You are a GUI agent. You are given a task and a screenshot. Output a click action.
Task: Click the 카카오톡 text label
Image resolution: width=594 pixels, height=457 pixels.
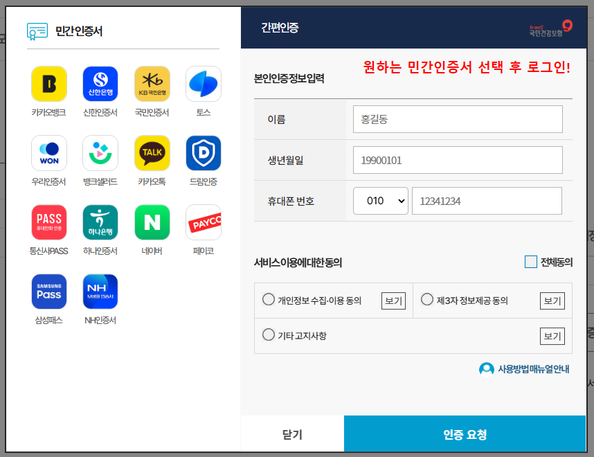(x=152, y=182)
